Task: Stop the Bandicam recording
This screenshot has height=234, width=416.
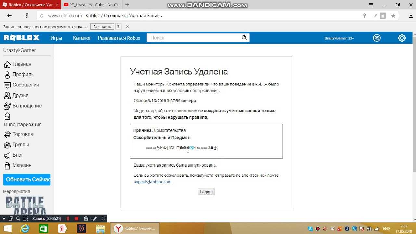Action: click(77, 219)
